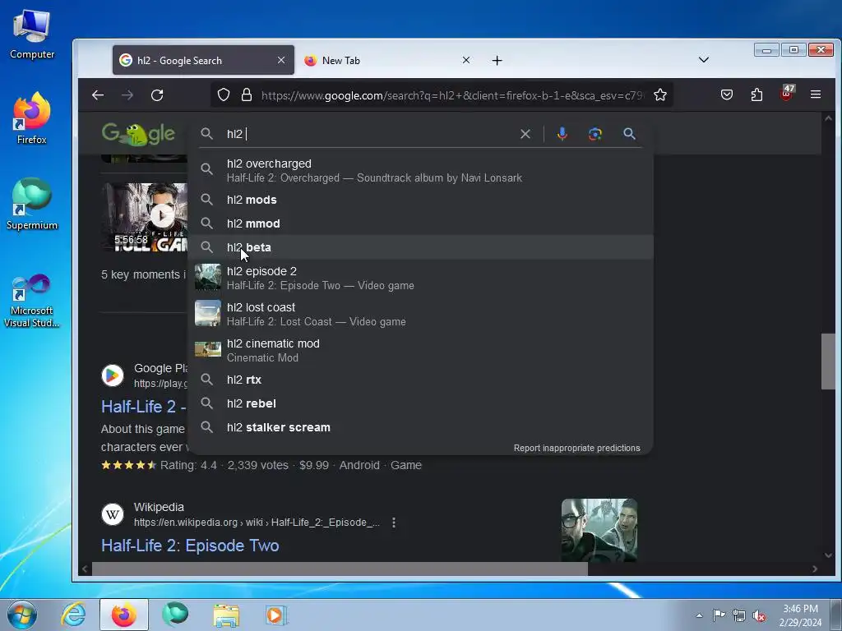The image size is (842, 631).
Task: Save page to Pocket icon
Action: (727, 95)
